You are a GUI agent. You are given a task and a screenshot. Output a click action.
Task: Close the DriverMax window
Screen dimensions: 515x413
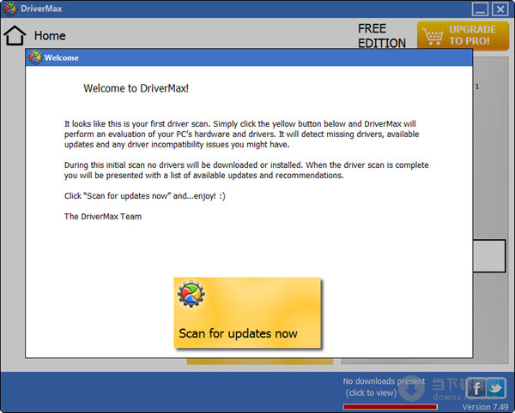click(x=500, y=9)
